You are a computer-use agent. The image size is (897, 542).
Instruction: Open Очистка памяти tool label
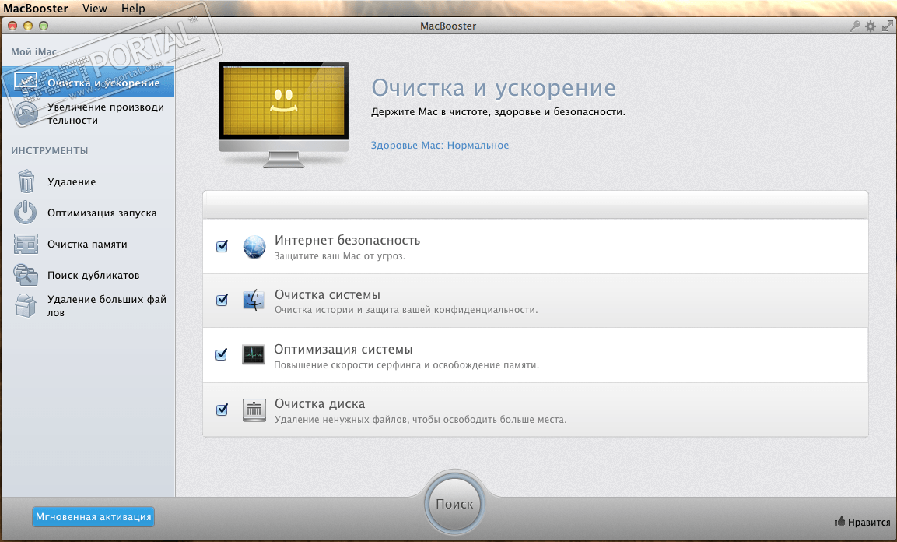pos(87,244)
